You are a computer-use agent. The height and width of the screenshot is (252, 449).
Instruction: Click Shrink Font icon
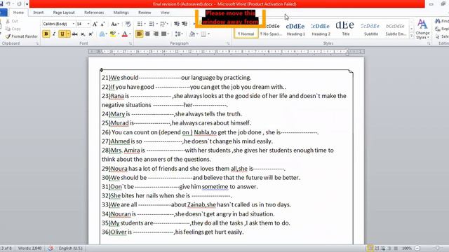point(102,24)
